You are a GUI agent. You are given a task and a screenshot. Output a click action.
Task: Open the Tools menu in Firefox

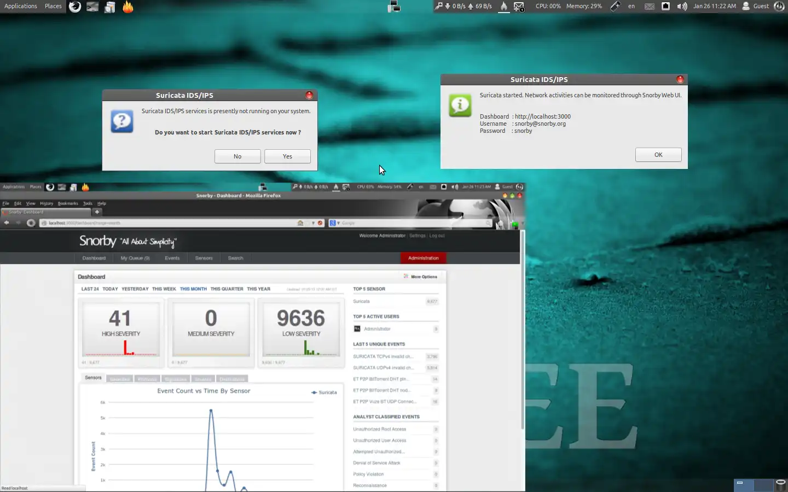tap(88, 203)
